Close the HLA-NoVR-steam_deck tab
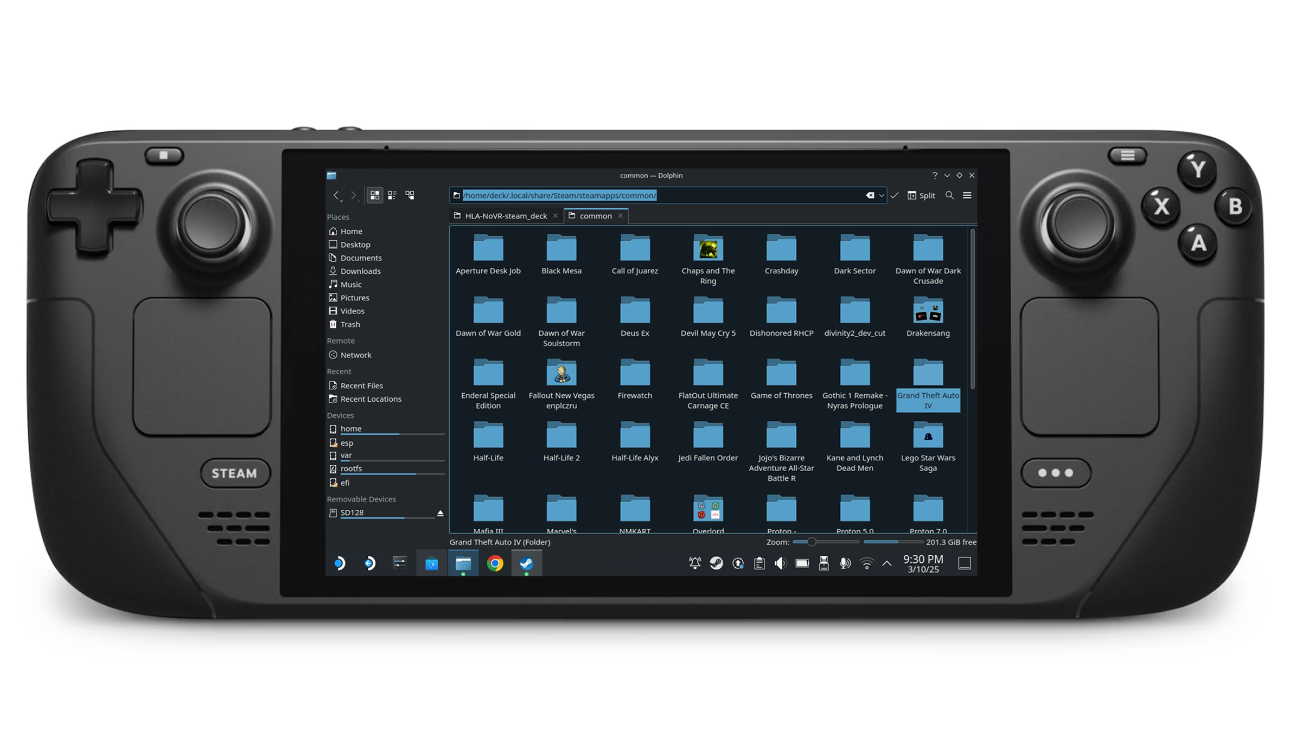The height and width of the screenshot is (732, 1302). (556, 216)
